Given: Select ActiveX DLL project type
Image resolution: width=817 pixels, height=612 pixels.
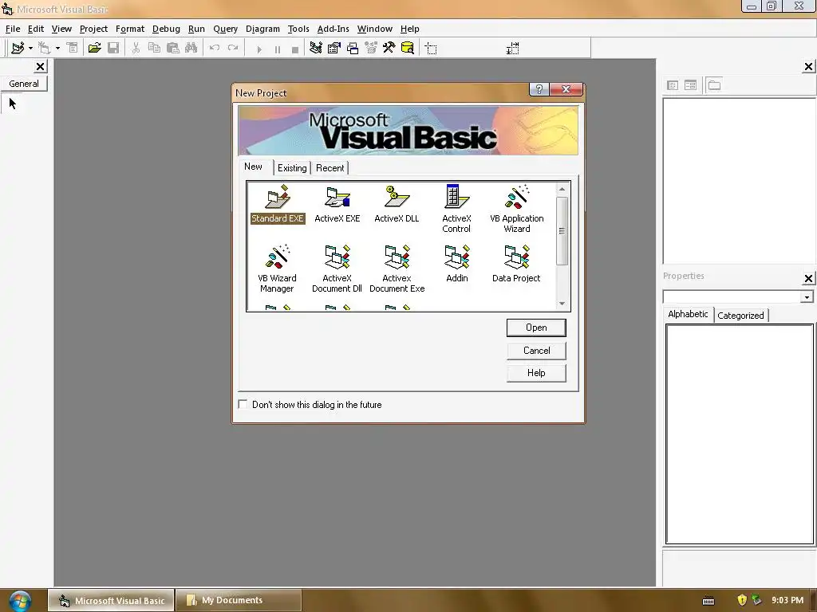Looking at the screenshot, I should click(x=397, y=204).
